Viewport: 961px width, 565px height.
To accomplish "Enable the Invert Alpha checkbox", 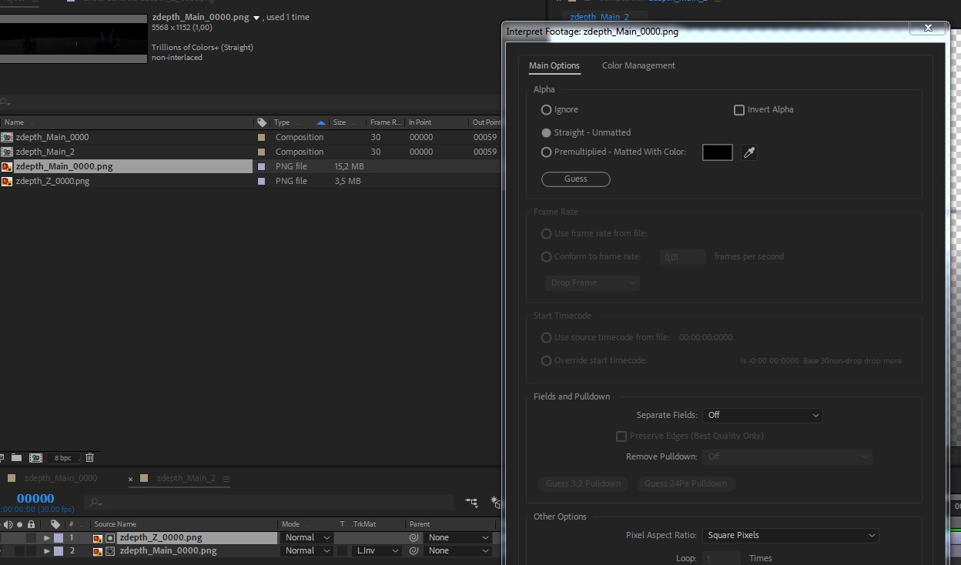I will pyautogui.click(x=739, y=110).
